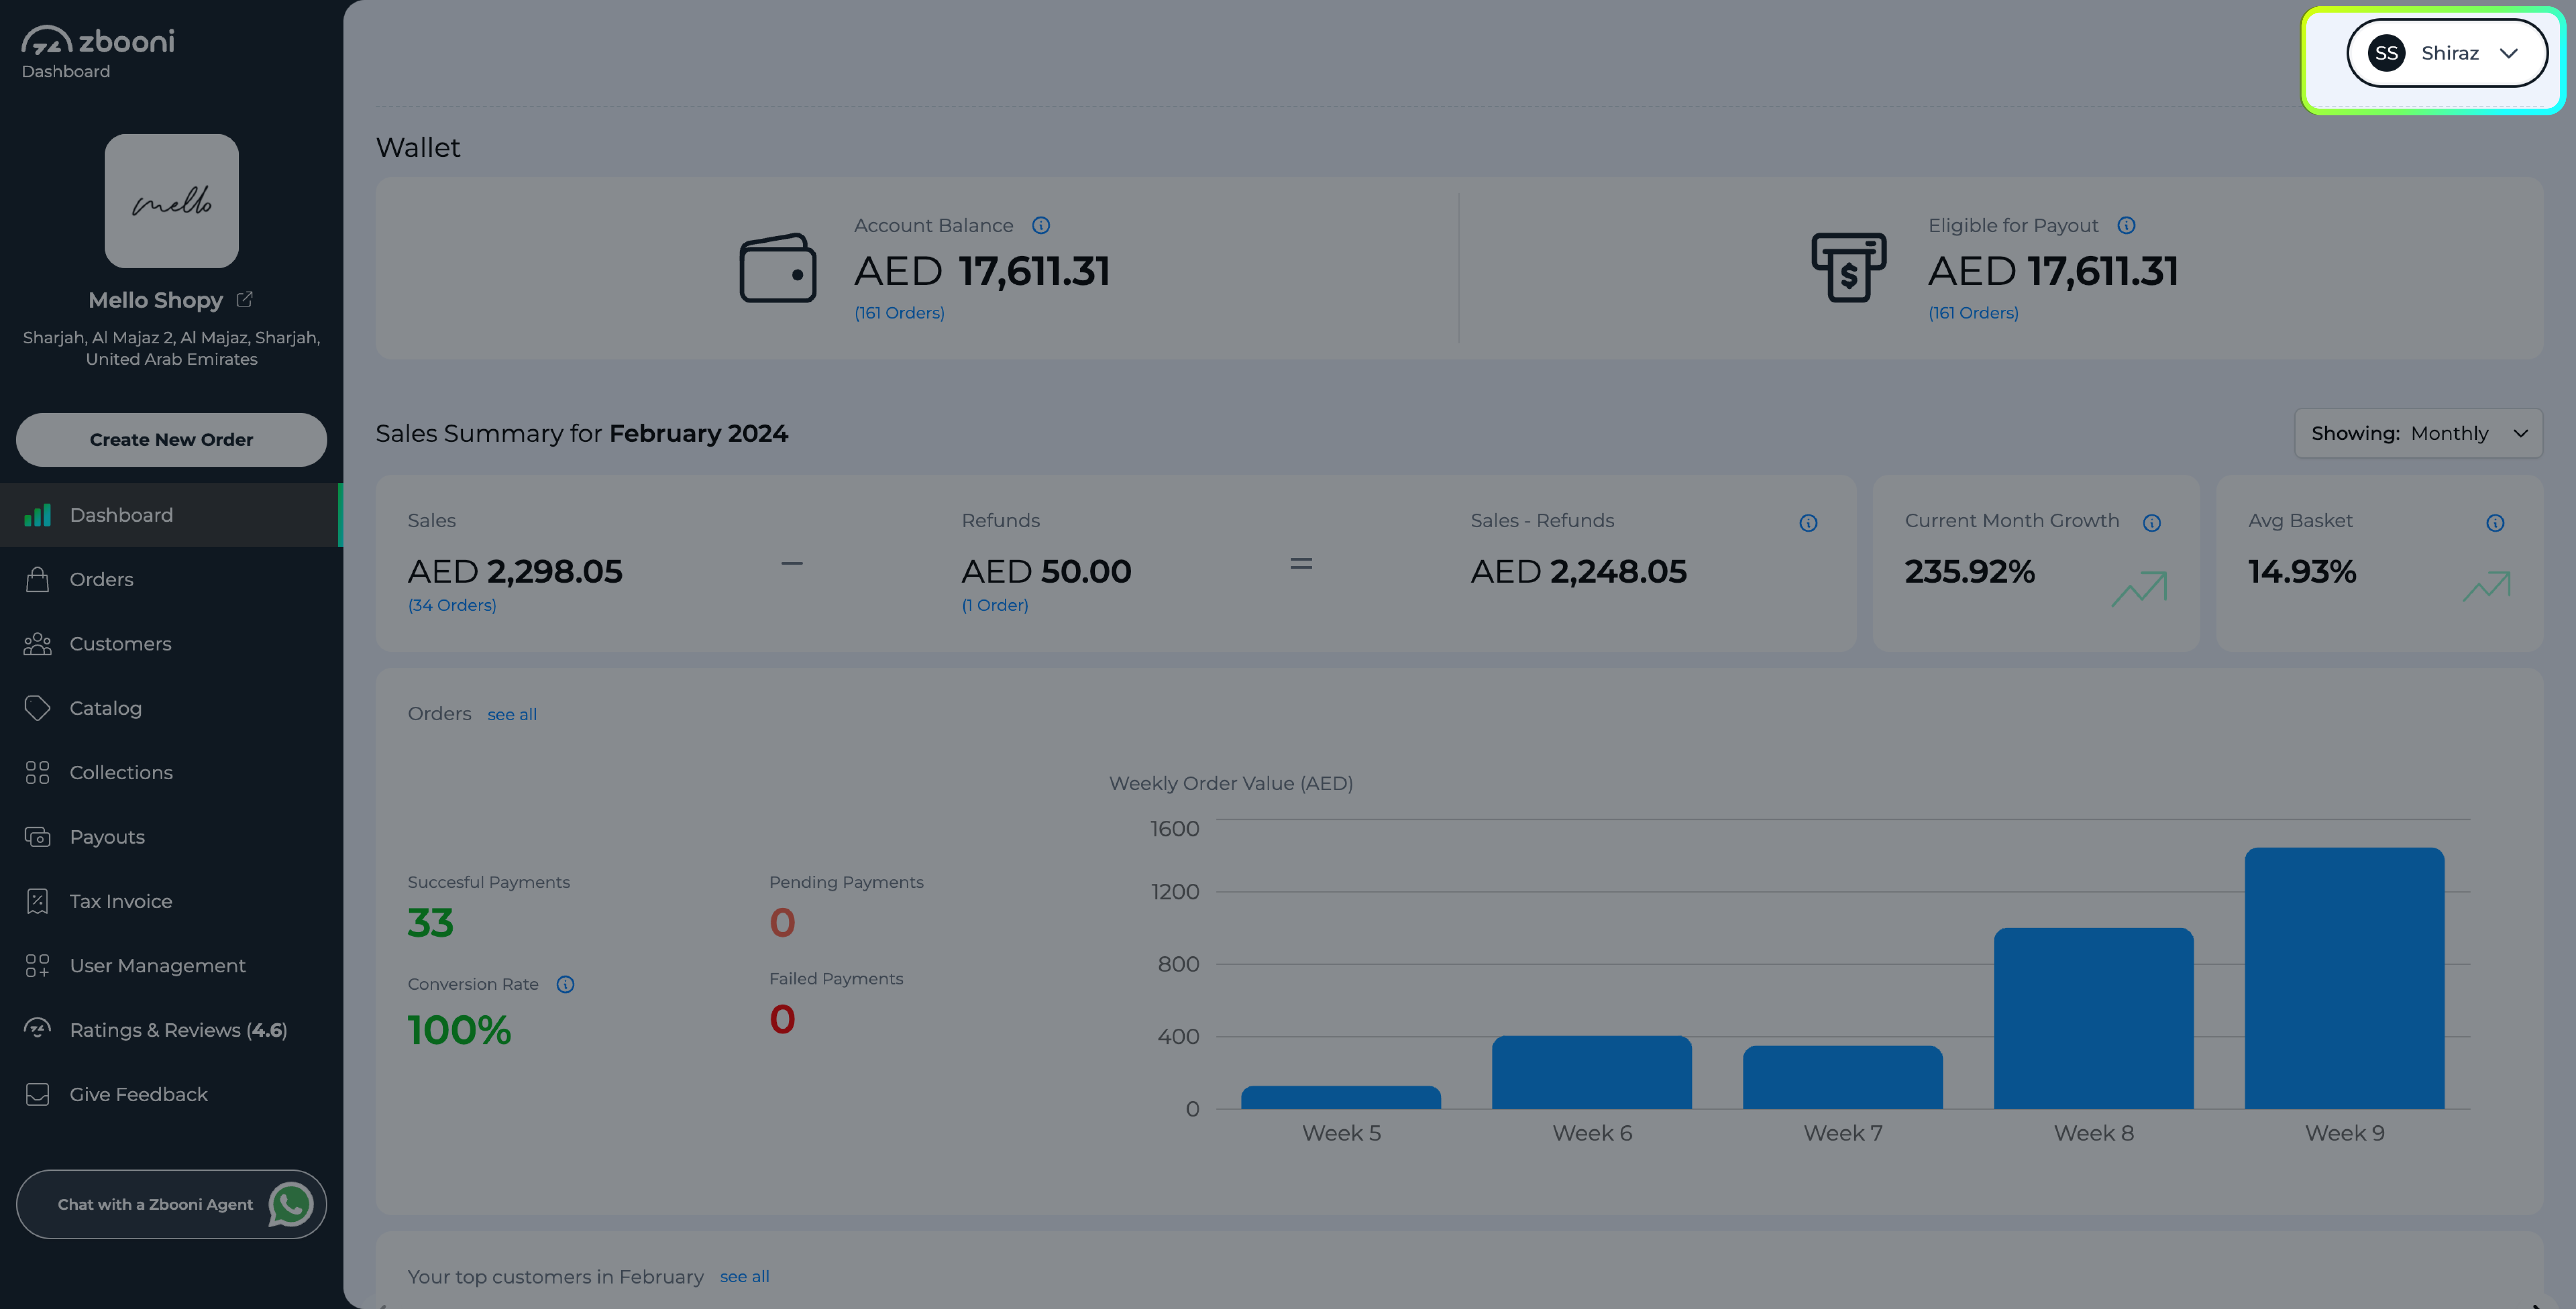This screenshot has width=2576, height=1309.
Task: Click the WhatsApp icon in chat button
Action: [291, 1204]
